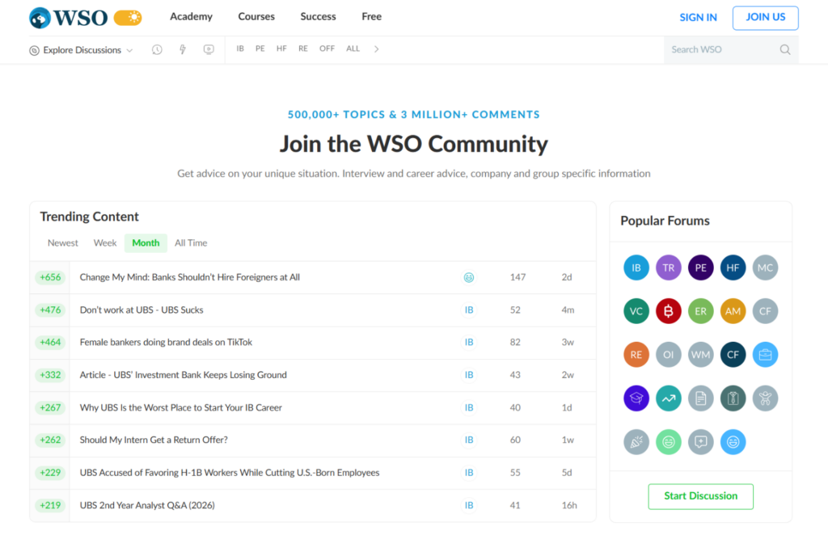Click the Start Discussion button

[701, 496]
